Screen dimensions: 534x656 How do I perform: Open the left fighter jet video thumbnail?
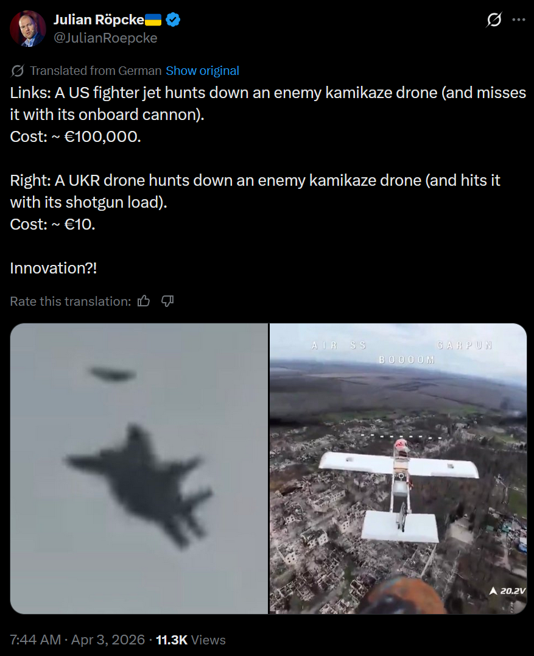click(139, 468)
